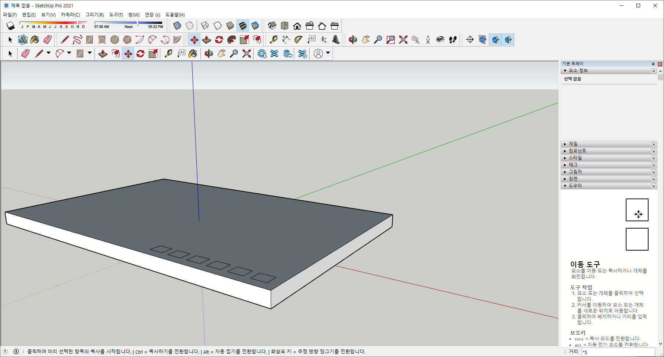This screenshot has width=664, height=357.
Task: Close the 재질 panel with its X
Action: (654, 144)
